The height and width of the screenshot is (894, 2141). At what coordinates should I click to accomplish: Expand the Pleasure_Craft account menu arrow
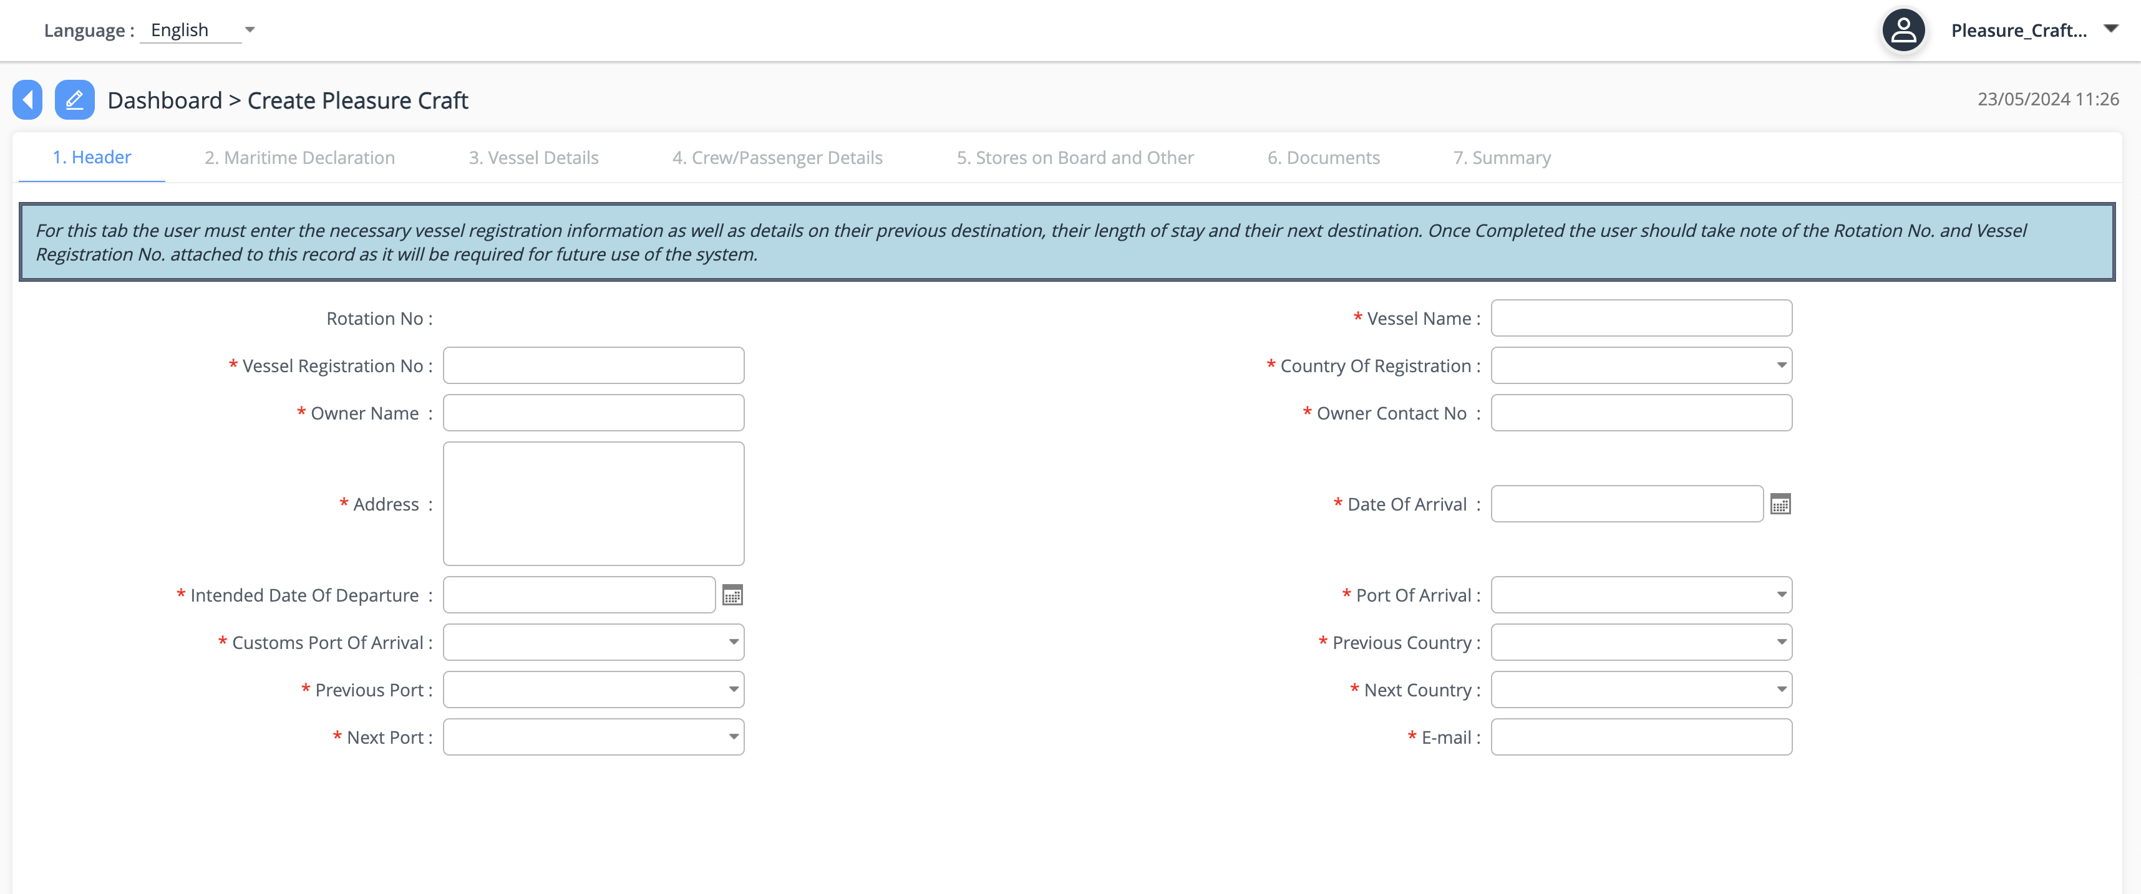(x=2110, y=29)
